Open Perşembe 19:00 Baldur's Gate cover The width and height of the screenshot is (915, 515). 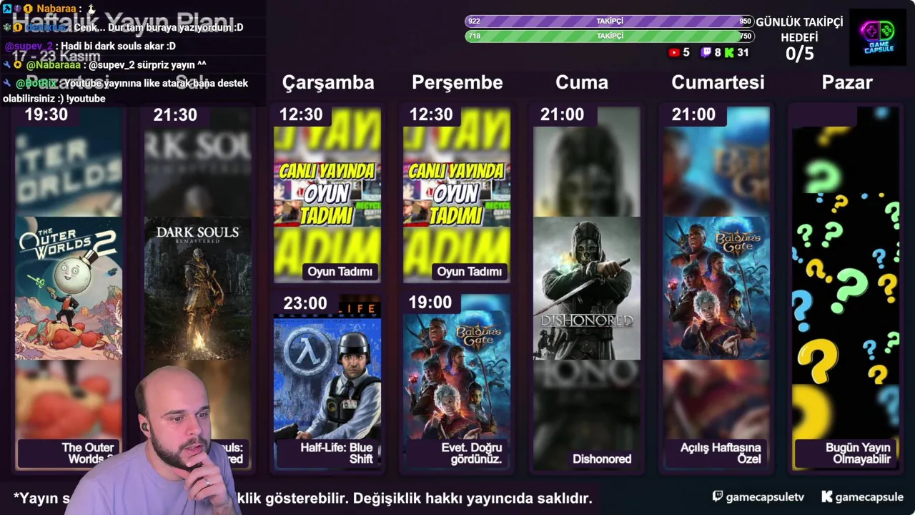click(457, 376)
